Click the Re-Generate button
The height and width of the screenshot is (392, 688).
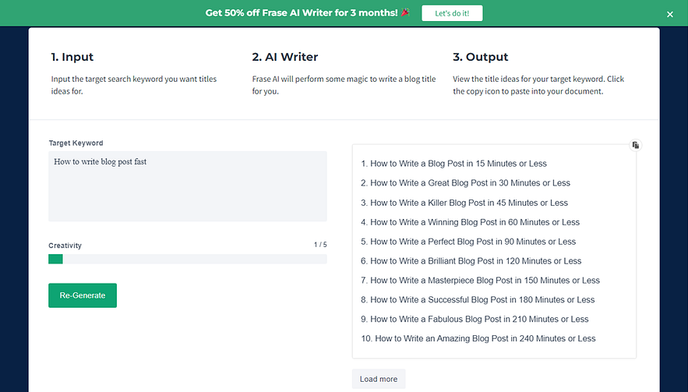click(x=83, y=295)
